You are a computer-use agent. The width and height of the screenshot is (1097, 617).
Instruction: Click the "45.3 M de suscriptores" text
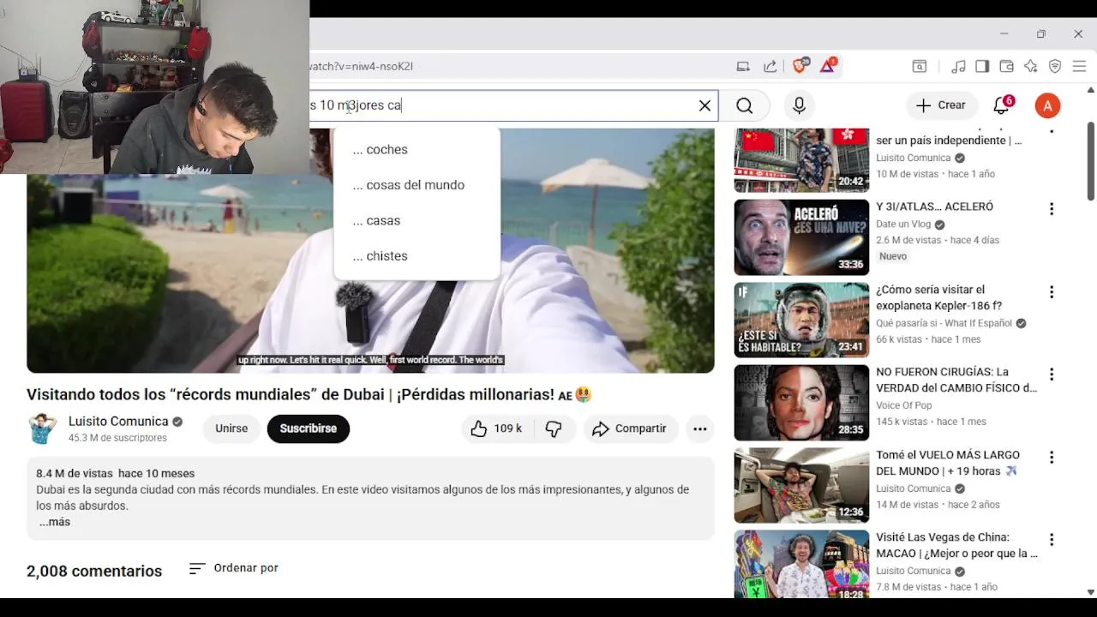coord(117,438)
